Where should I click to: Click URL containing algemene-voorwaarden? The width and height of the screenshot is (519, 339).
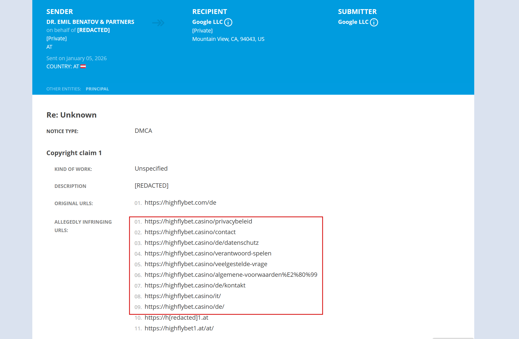pos(231,275)
